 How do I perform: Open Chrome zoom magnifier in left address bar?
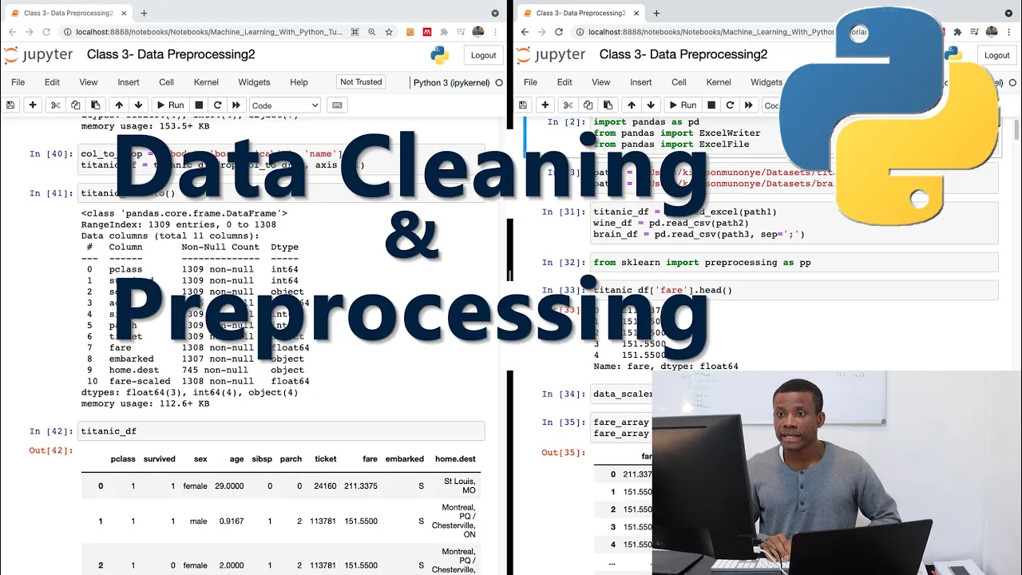click(372, 32)
